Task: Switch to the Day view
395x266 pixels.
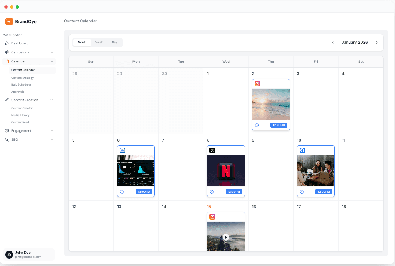Action: pyautogui.click(x=114, y=42)
